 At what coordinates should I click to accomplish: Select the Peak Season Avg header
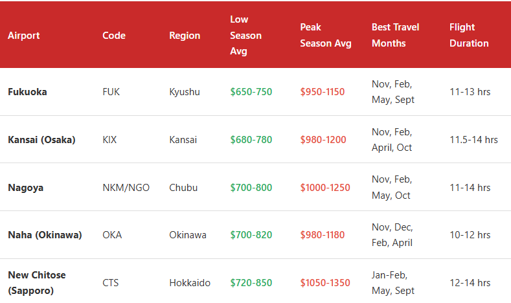tap(325, 35)
